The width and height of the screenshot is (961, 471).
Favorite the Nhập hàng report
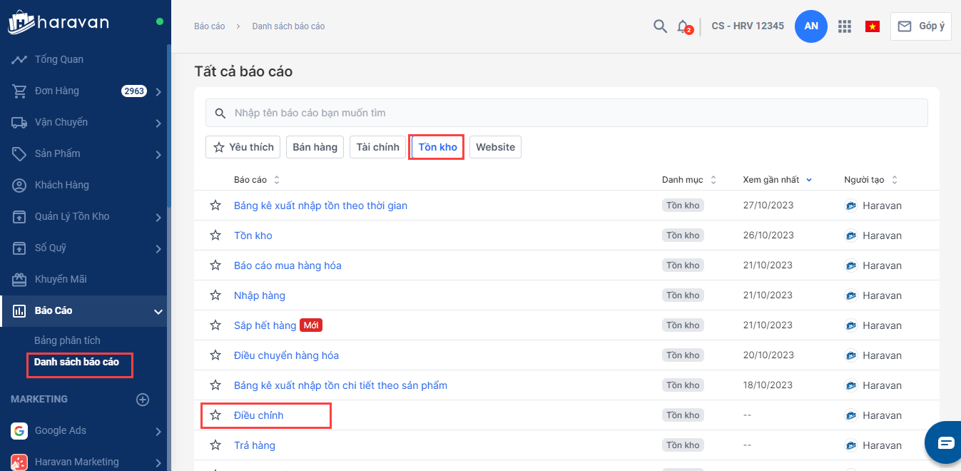pyautogui.click(x=215, y=295)
